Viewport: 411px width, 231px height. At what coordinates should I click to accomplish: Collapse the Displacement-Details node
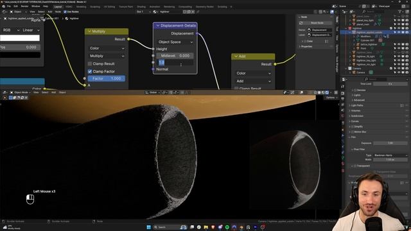tap(158, 26)
